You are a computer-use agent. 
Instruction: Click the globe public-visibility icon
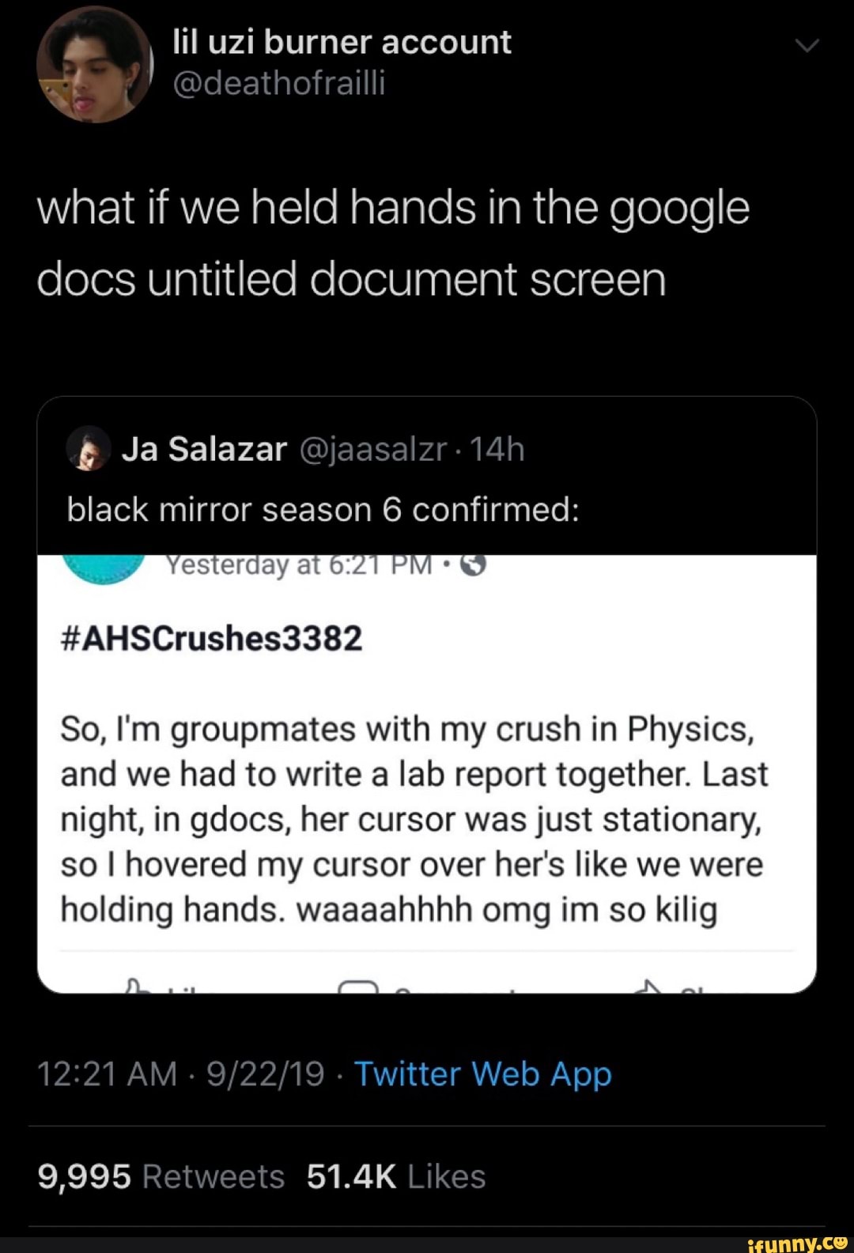pyautogui.click(x=473, y=565)
